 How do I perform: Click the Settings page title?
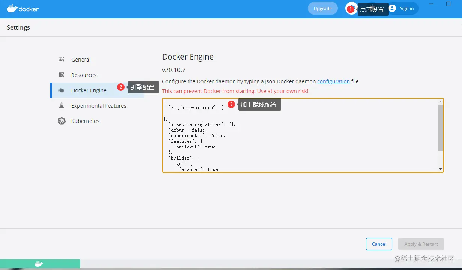click(18, 27)
